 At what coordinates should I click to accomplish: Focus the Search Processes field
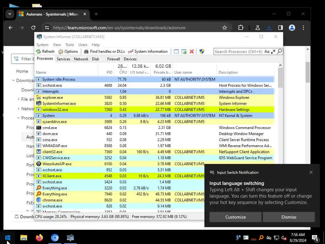click(239, 51)
